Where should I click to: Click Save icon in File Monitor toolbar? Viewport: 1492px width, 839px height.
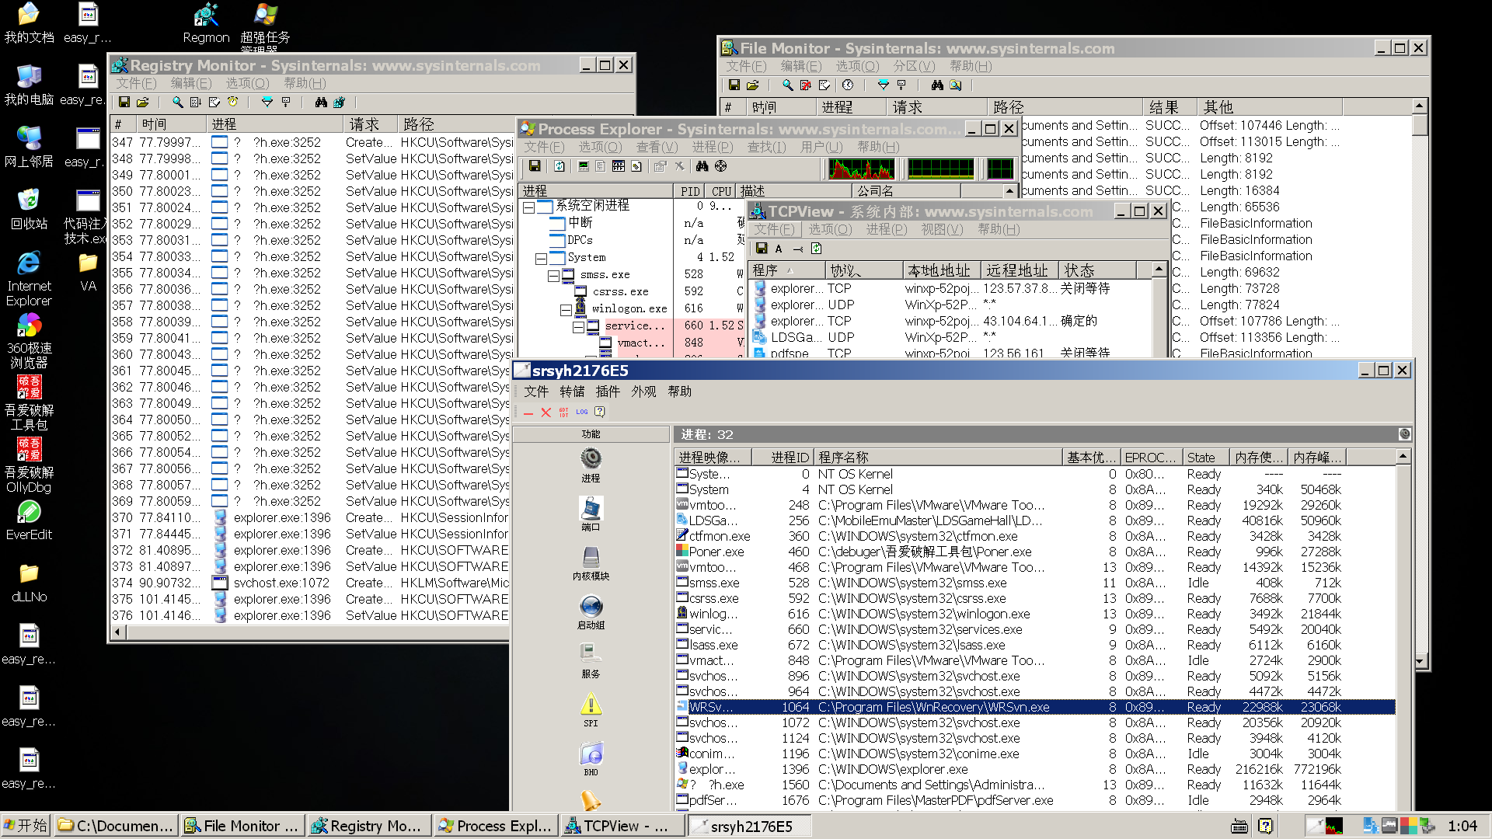[x=734, y=85]
